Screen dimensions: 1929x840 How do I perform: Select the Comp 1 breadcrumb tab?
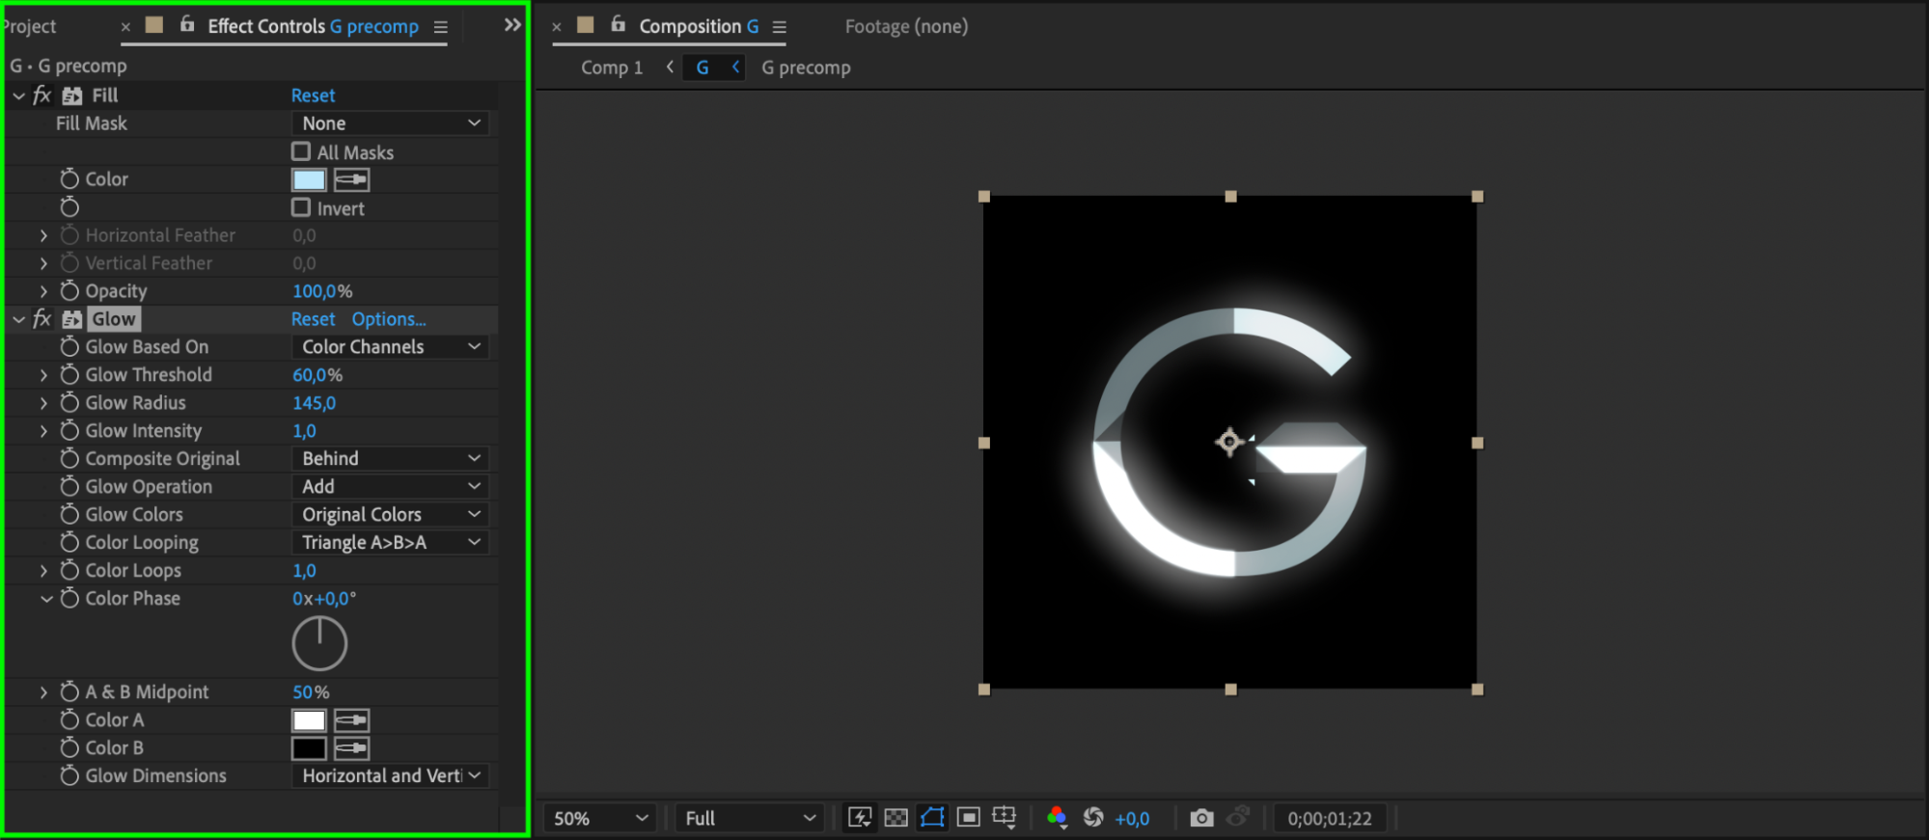pos(611,68)
